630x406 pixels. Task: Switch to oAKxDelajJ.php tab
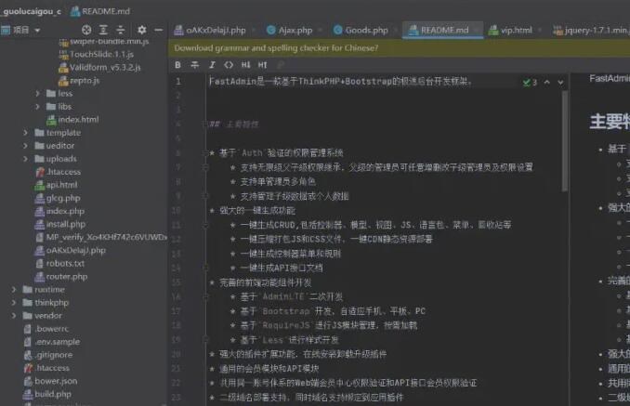tap(210, 30)
